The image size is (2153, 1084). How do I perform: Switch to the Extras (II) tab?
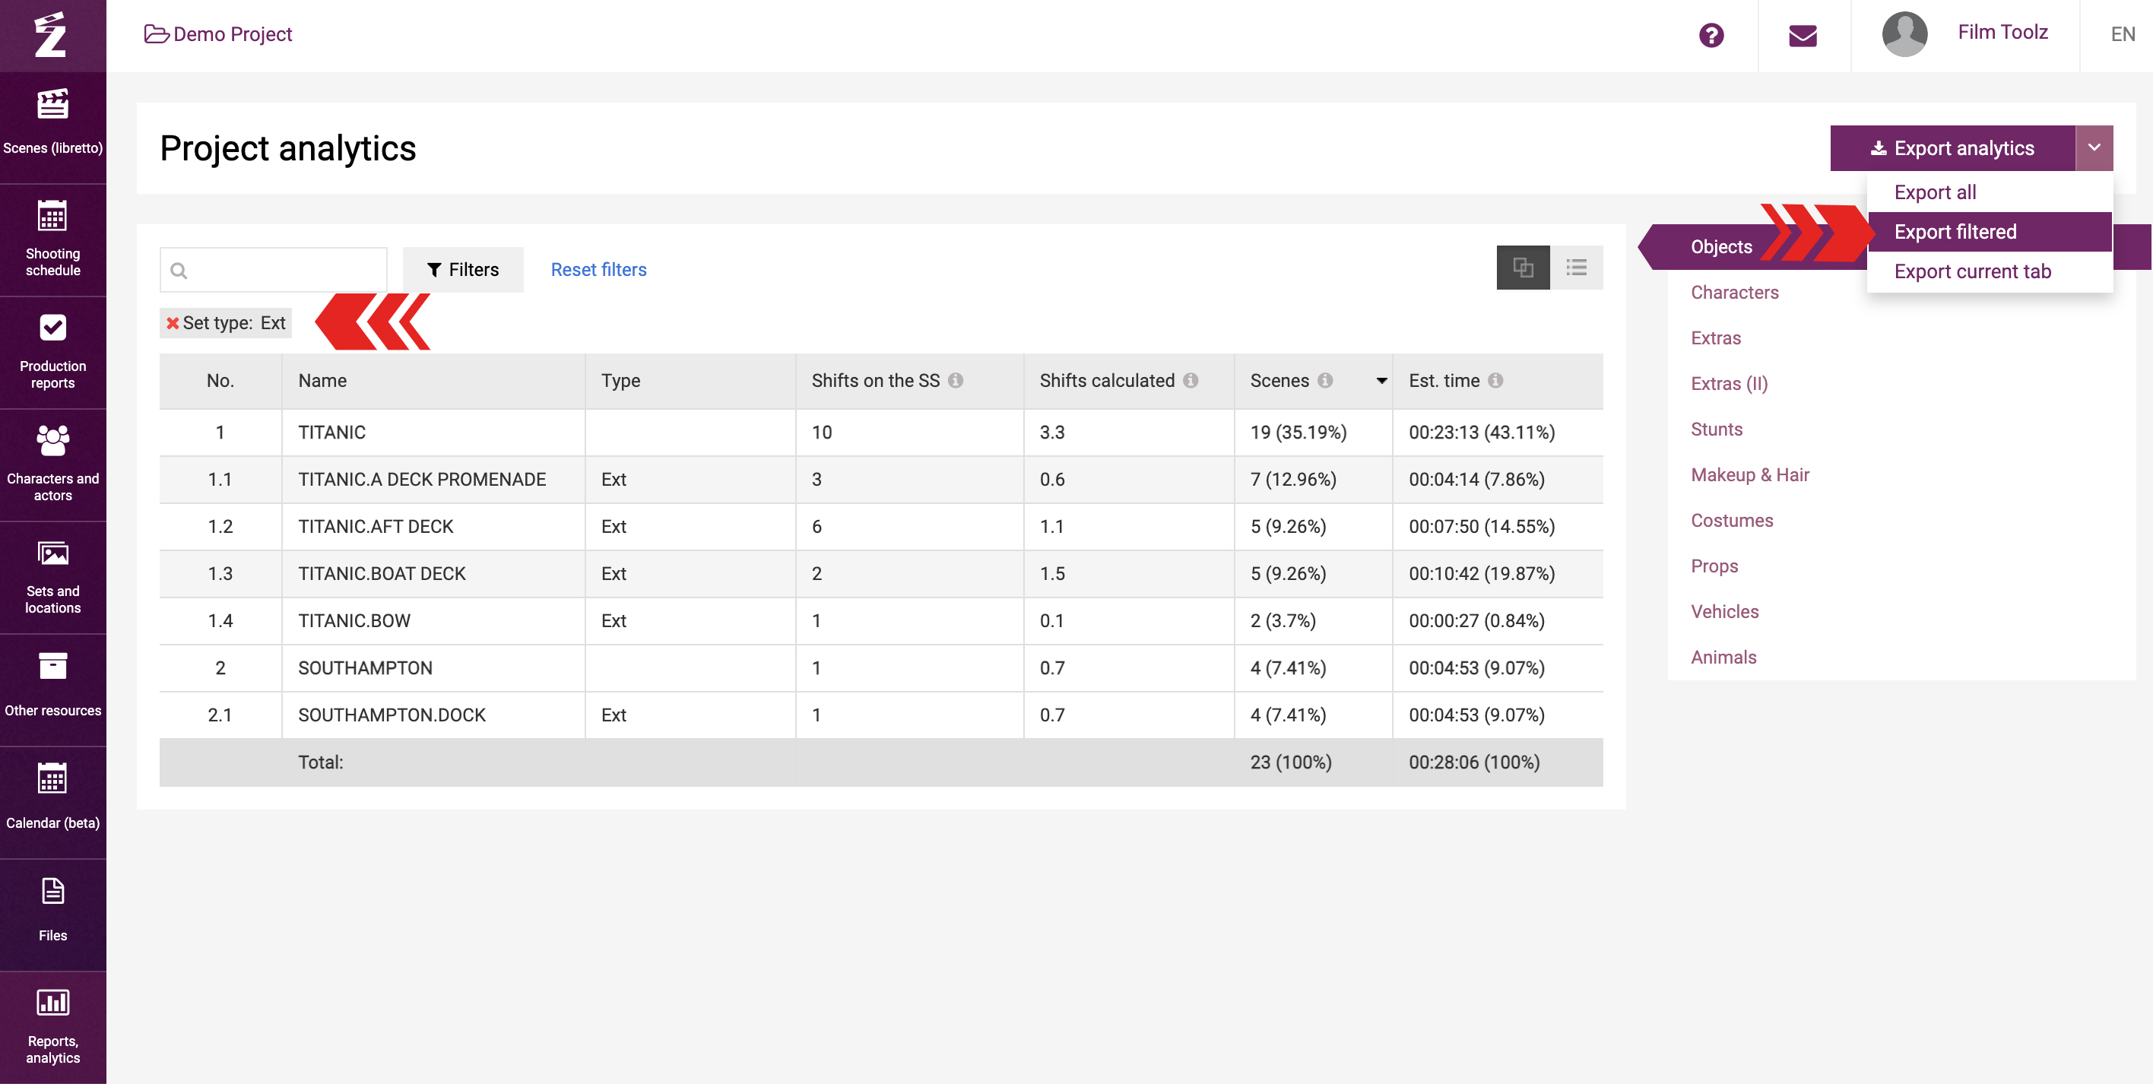coord(1729,384)
